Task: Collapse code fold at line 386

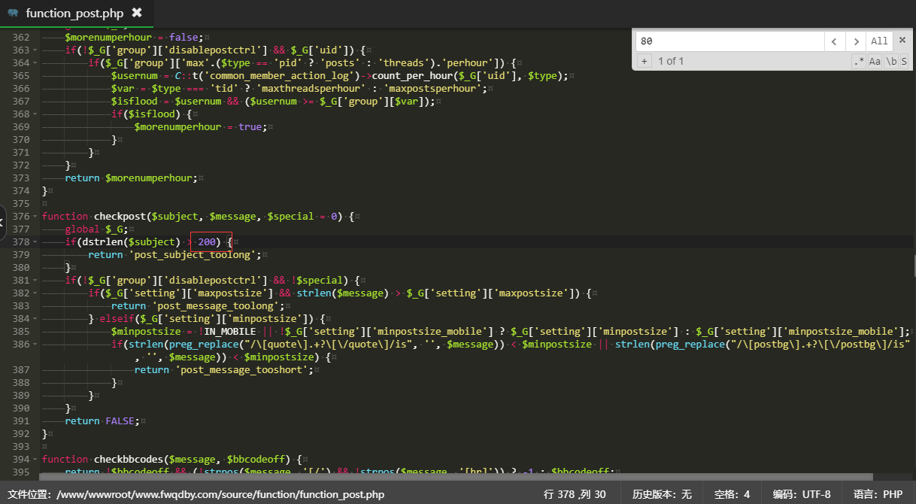Action: pyautogui.click(x=36, y=345)
